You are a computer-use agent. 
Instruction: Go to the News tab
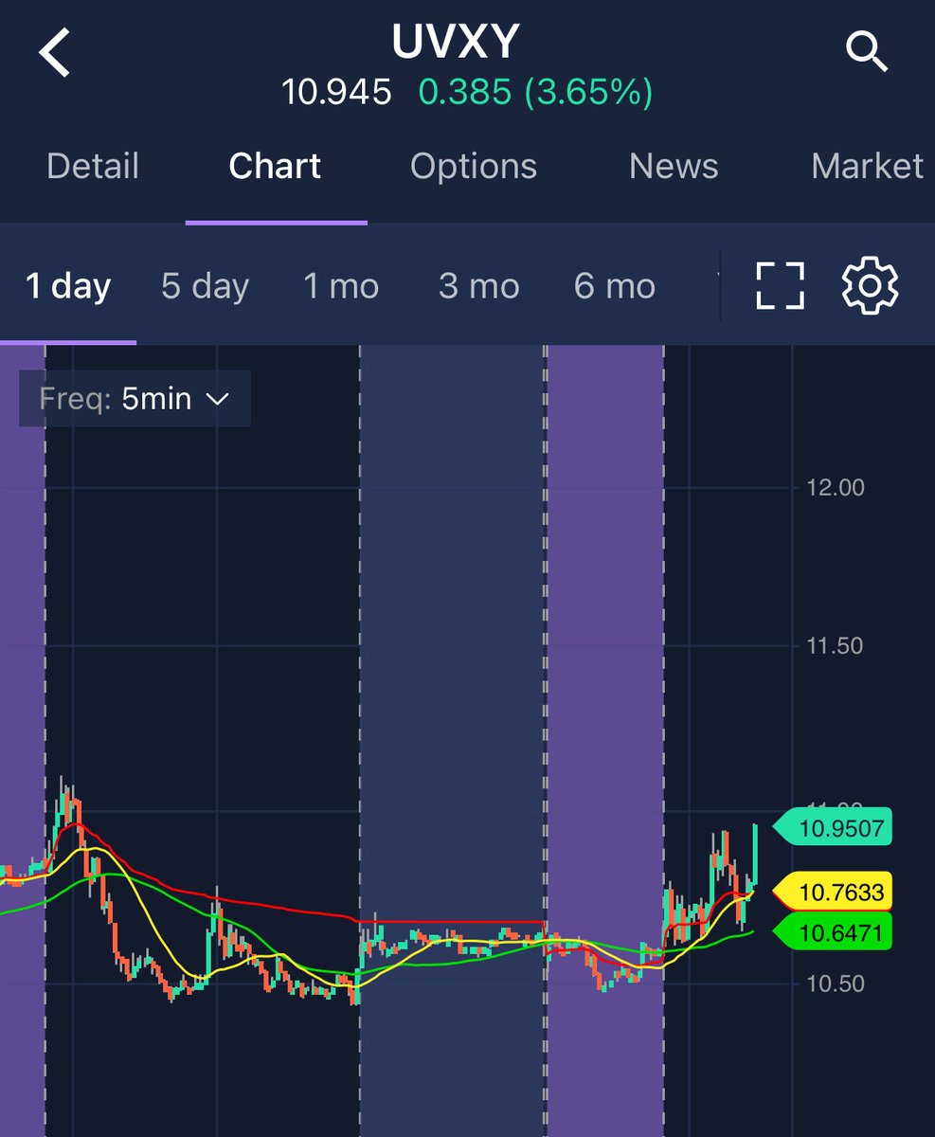[674, 166]
